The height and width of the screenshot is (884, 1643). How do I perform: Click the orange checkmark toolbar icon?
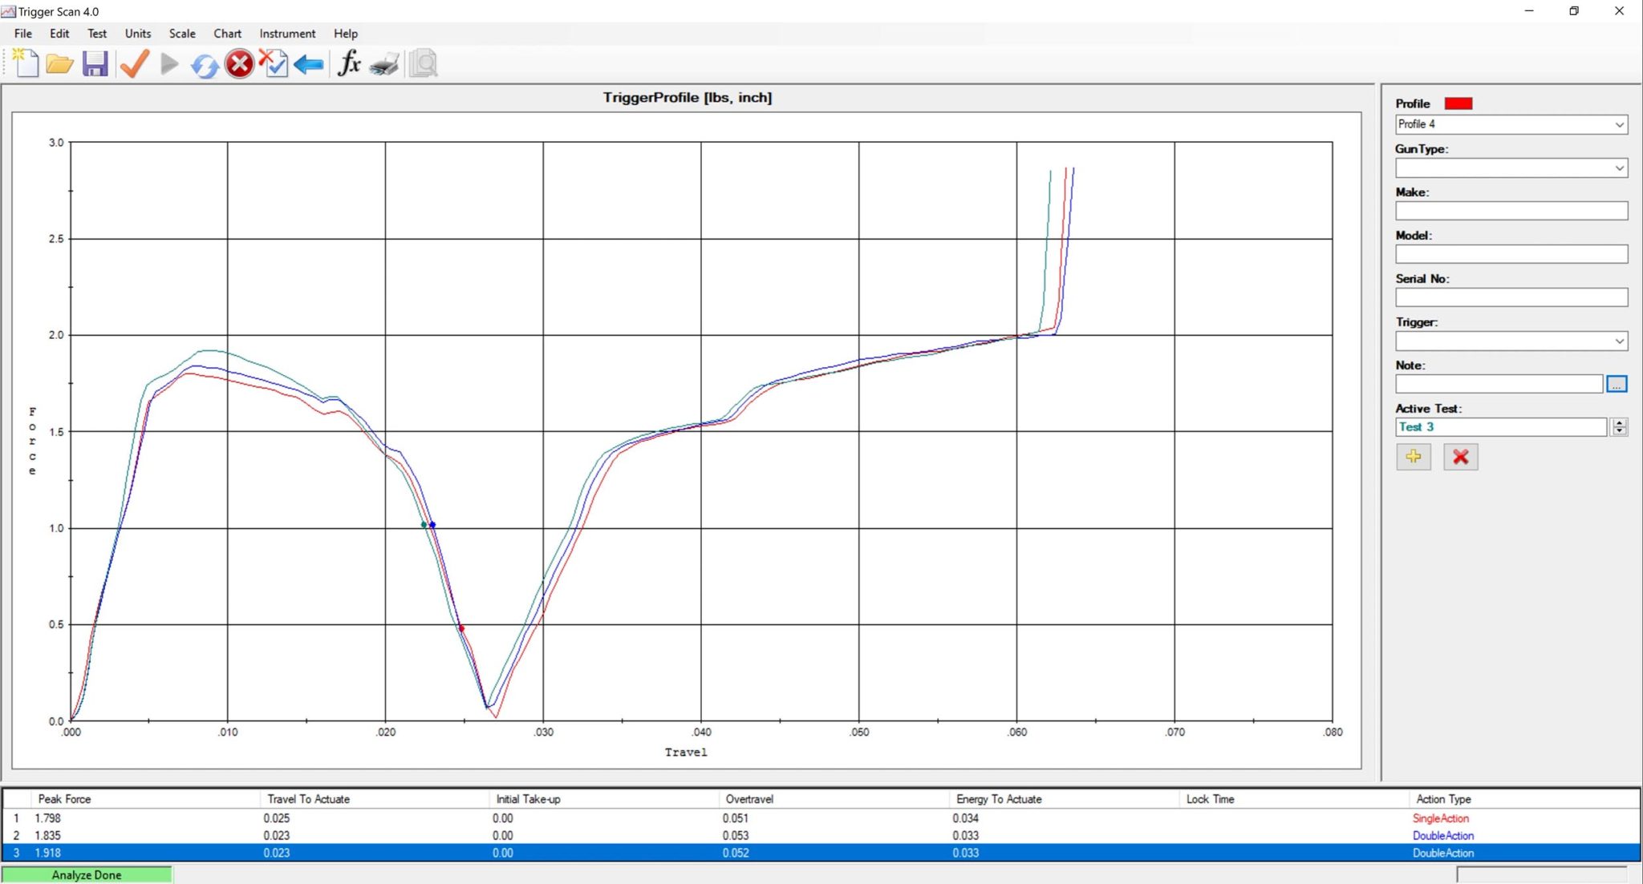[134, 63]
